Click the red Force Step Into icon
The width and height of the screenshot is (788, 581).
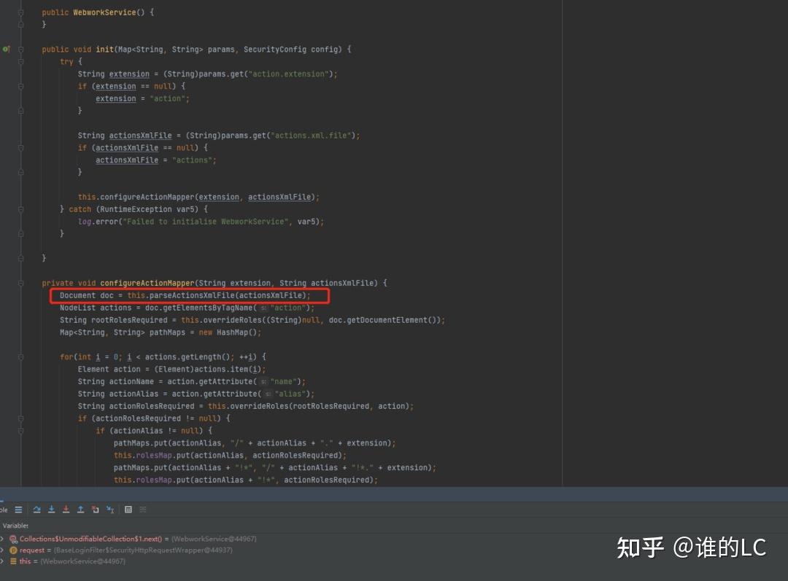click(66, 510)
